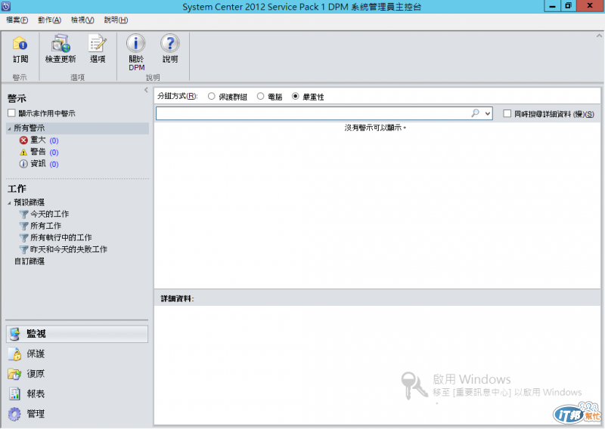Select 所有執行中的工作 filter text
The width and height of the screenshot is (605, 429).
(61, 238)
